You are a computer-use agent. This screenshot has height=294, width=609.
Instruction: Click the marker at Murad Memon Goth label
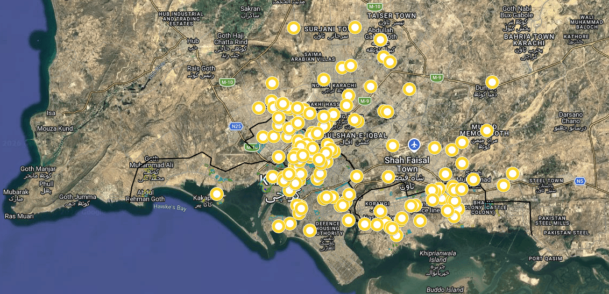tap(487, 130)
